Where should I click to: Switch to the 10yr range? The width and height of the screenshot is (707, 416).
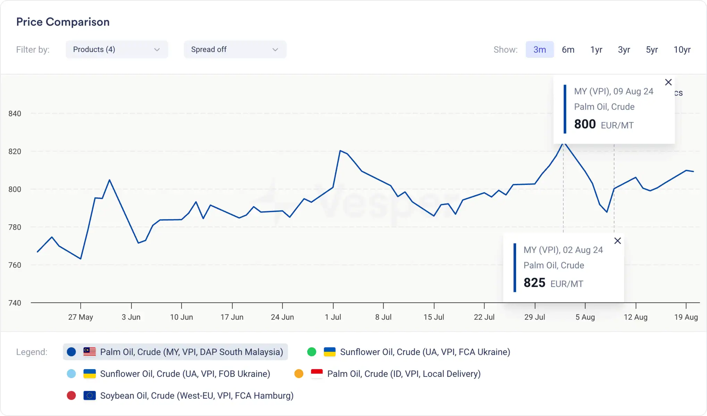pyautogui.click(x=682, y=50)
